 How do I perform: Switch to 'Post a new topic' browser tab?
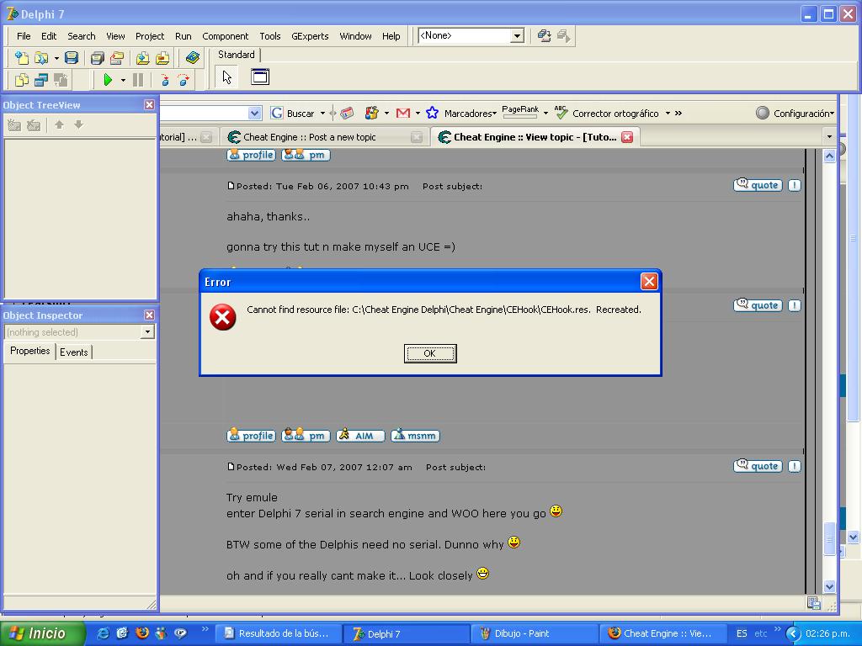pyautogui.click(x=310, y=137)
